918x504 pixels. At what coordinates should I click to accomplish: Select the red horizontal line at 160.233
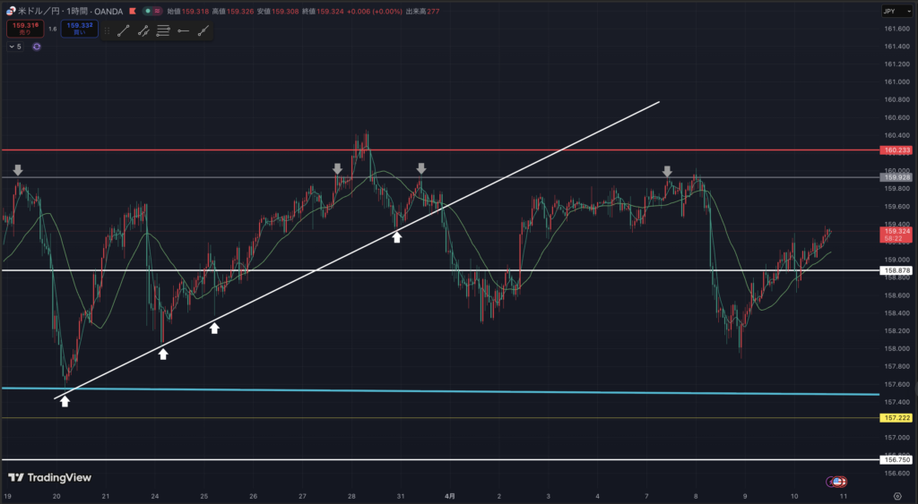[448, 149]
